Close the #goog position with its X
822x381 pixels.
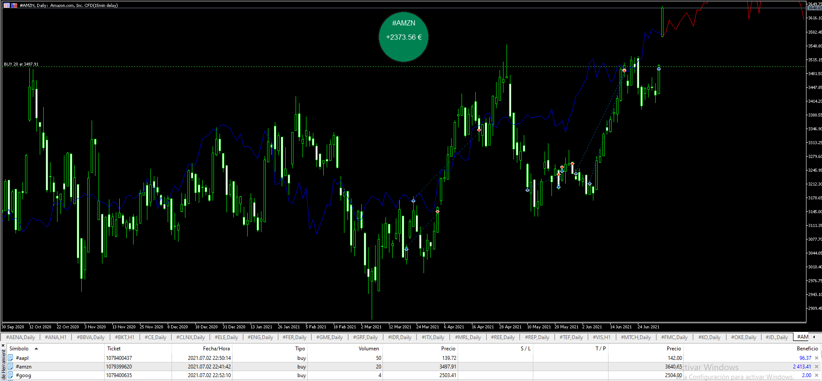pos(816,375)
